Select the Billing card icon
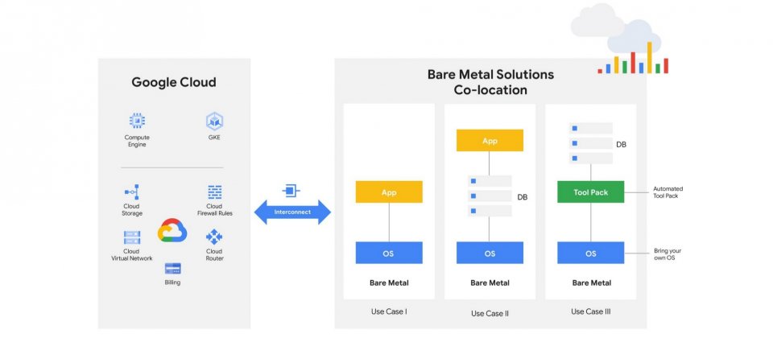 tap(172, 269)
